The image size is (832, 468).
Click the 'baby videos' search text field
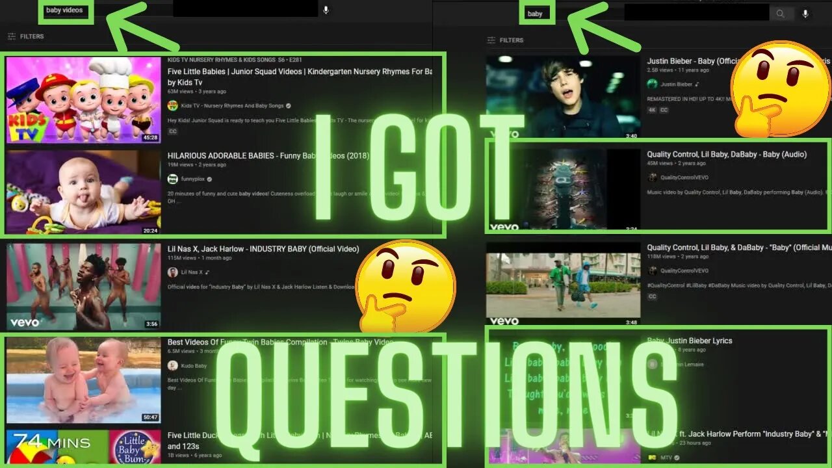(64, 10)
